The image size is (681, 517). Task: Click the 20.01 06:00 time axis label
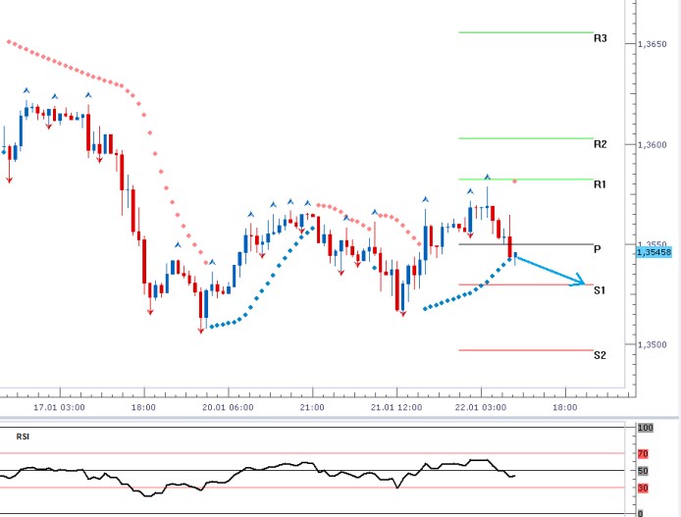pos(228,407)
